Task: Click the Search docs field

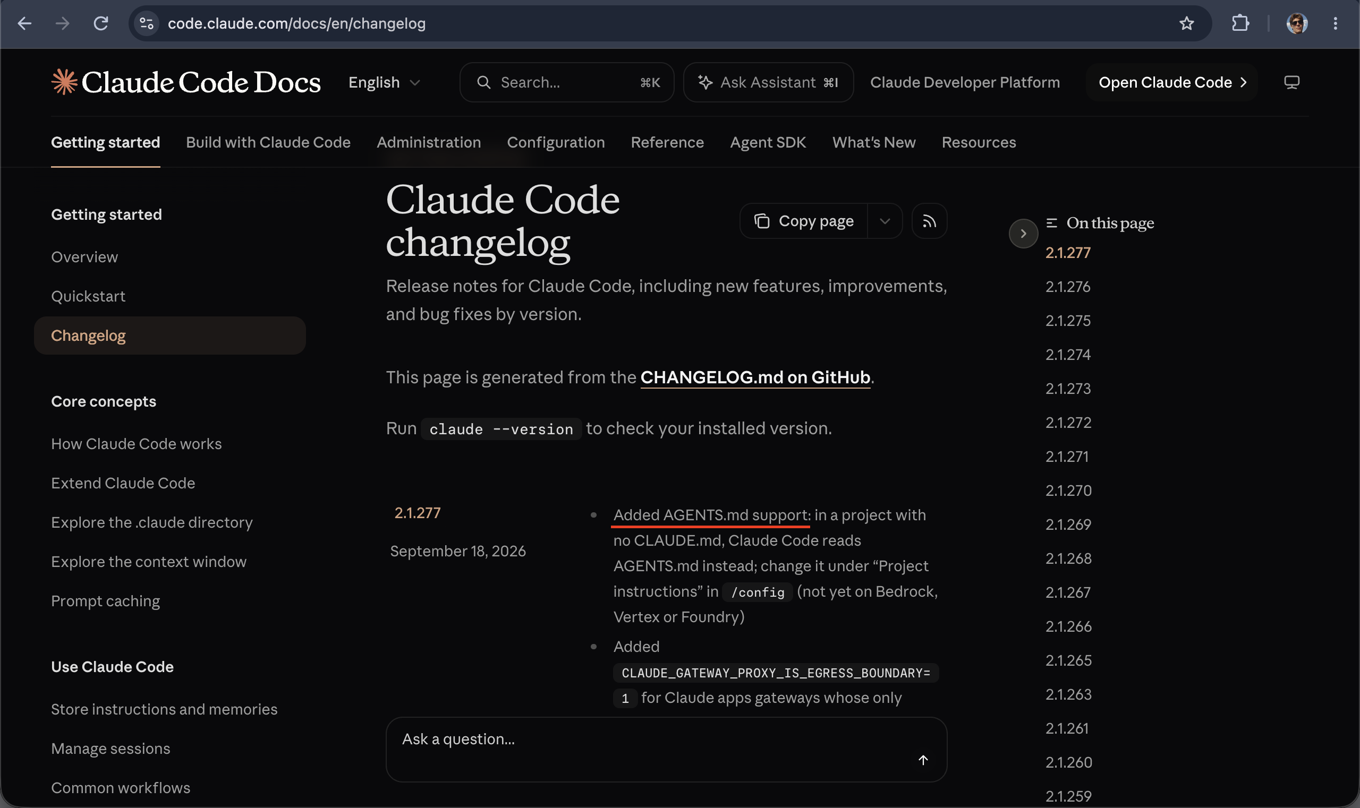Action: [567, 82]
